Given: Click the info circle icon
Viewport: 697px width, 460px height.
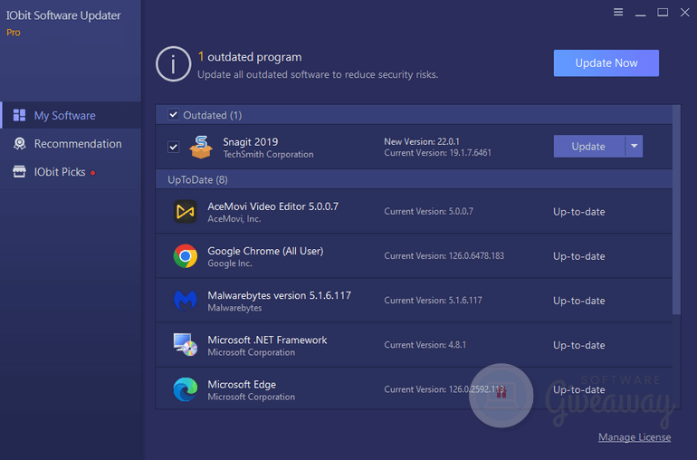Looking at the screenshot, I should click(174, 64).
